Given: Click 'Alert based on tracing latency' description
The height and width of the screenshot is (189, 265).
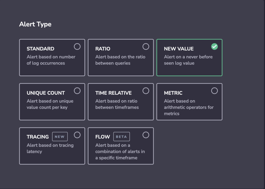Looking at the screenshot, I should tap(50, 148).
